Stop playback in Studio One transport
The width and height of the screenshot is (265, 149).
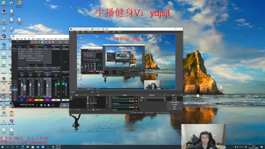pos(41,105)
